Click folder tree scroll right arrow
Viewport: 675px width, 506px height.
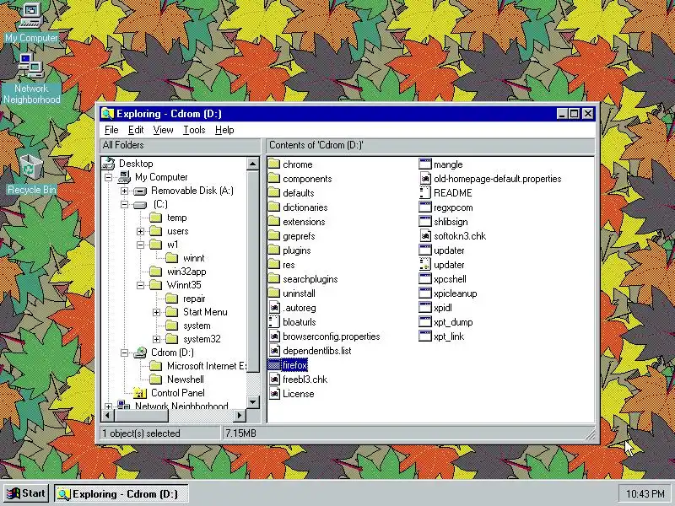[240, 416]
